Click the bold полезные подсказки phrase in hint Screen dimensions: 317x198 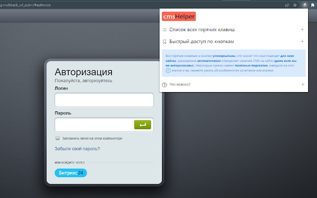tap(251, 66)
